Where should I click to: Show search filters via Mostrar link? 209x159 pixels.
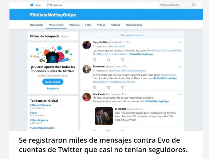tap(65, 37)
